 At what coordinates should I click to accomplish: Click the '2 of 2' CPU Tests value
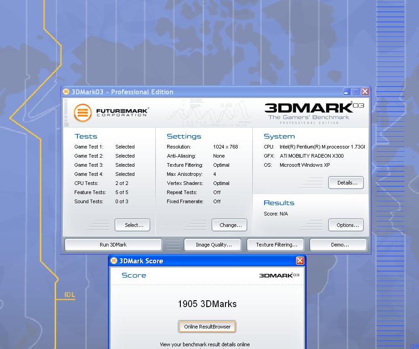122,183
